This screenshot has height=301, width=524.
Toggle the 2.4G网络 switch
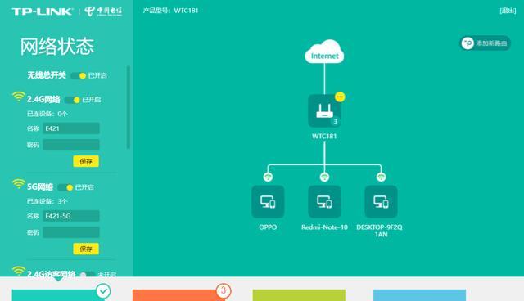(73, 100)
